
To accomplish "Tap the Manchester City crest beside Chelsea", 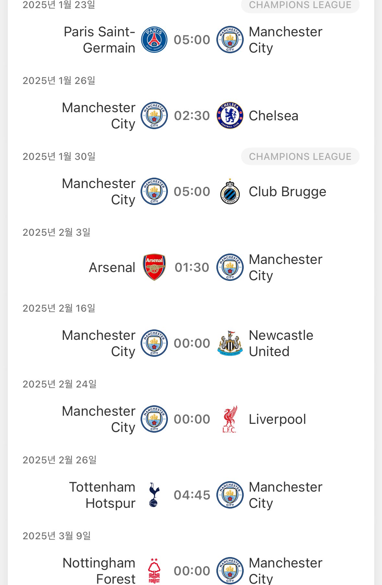I will point(154,116).
